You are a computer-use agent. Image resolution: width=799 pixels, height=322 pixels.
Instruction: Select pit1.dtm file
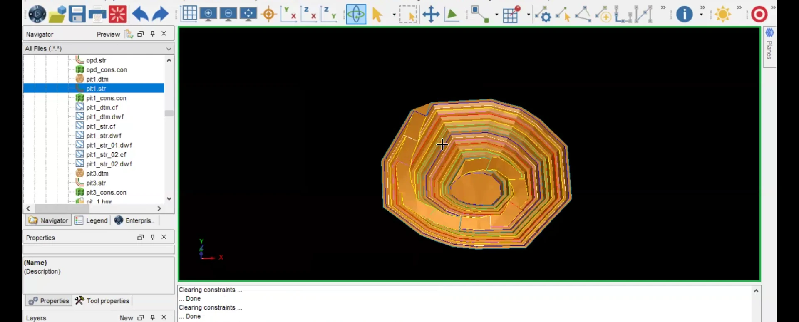tap(97, 79)
